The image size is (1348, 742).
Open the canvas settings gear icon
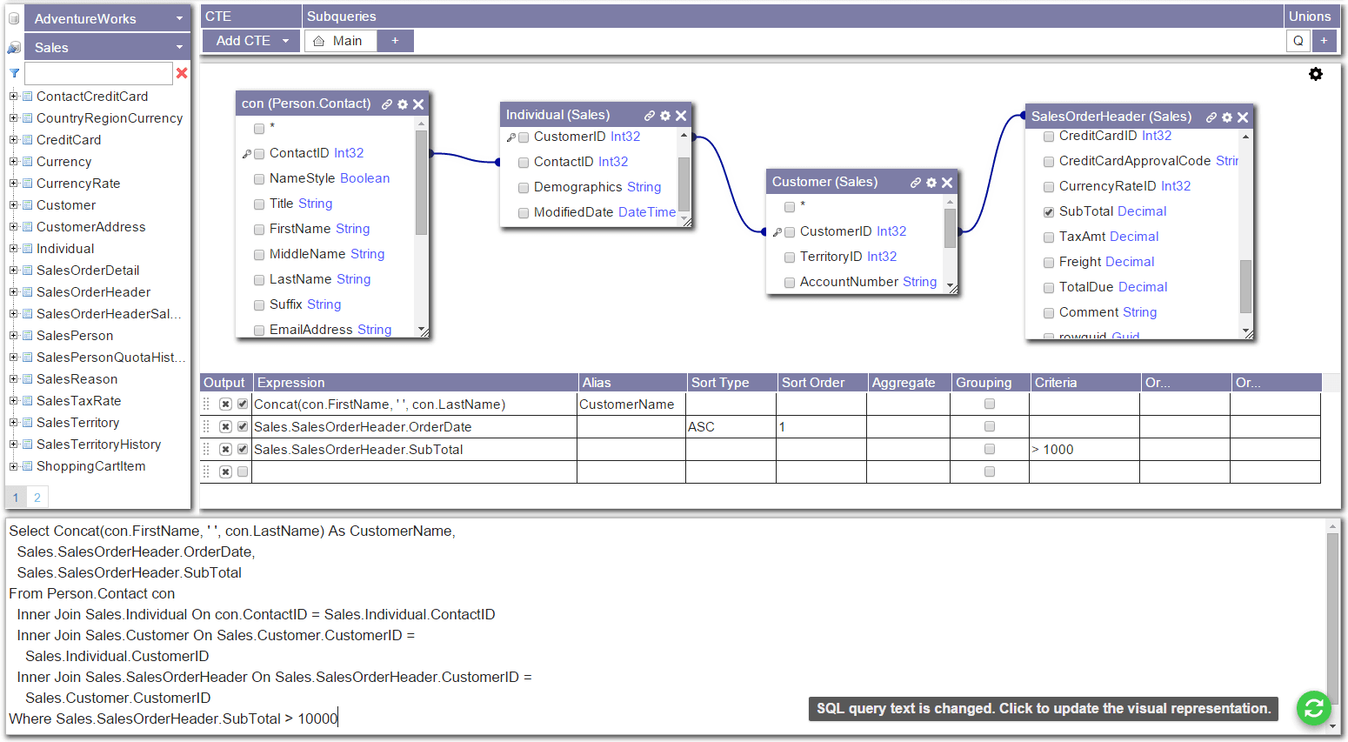tap(1316, 74)
